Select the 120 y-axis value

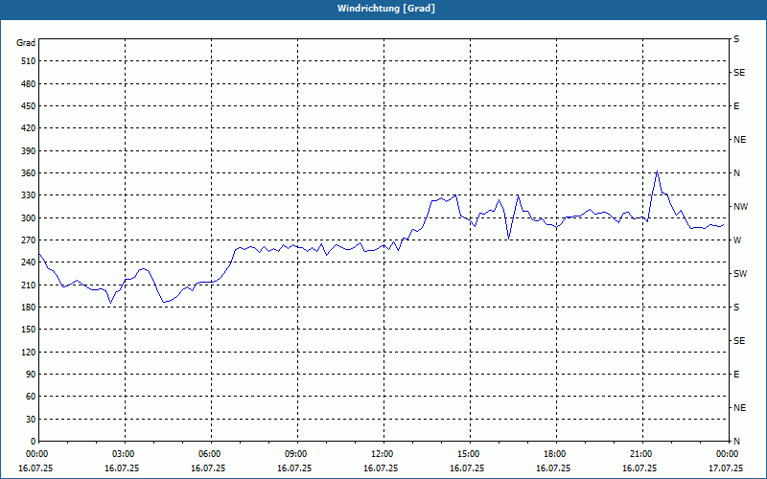[x=29, y=352]
